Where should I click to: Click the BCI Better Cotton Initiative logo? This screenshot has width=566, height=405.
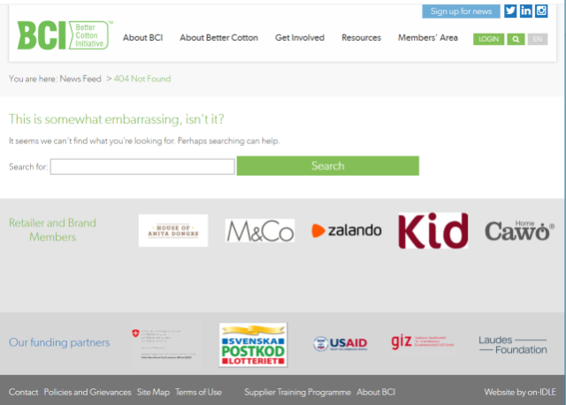point(64,35)
